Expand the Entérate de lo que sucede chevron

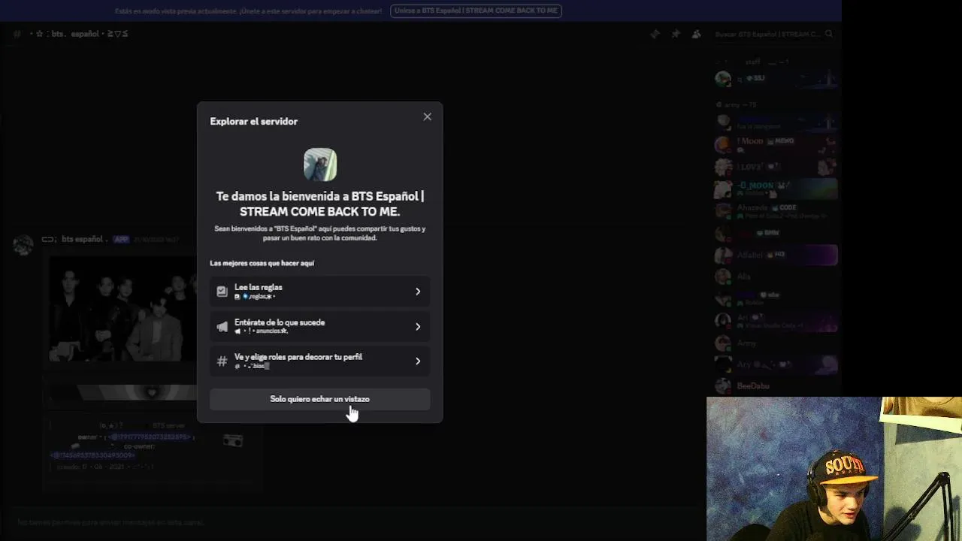[x=418, y=326]
